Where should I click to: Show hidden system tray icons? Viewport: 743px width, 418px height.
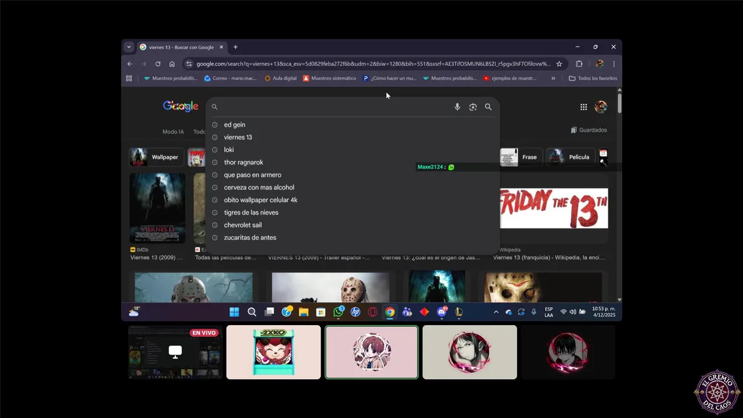point(496,312)
